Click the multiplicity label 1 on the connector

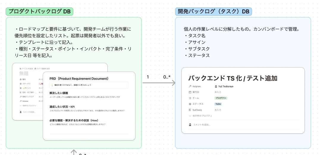coord(148,77)
